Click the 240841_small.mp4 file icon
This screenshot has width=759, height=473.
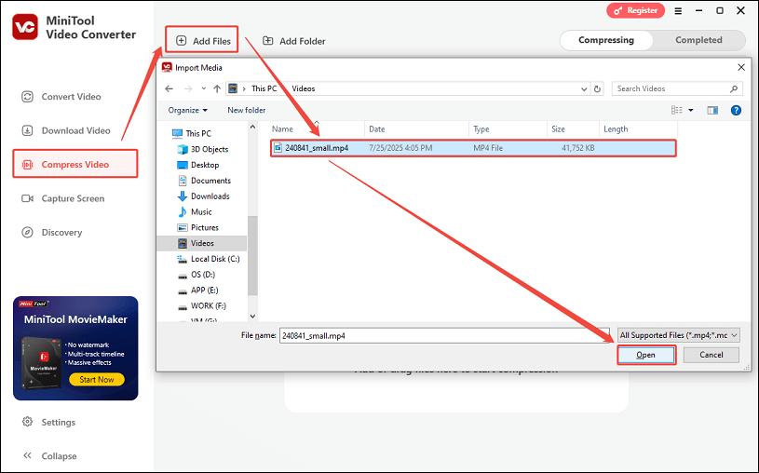click(278, 148)
